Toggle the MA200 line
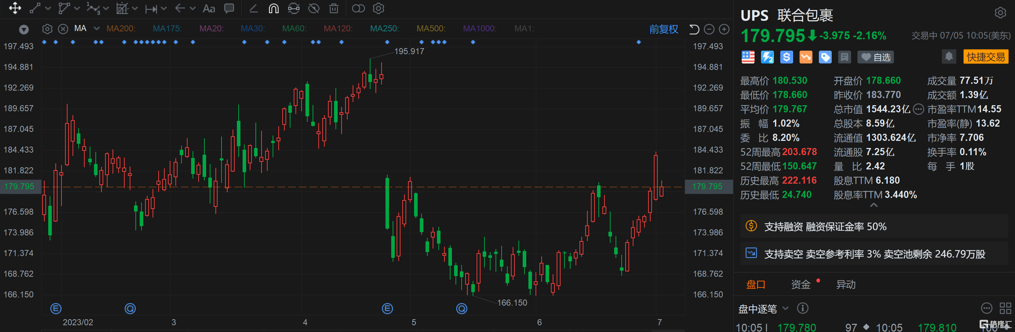This screenshot has height=332, width=1015. point(121,28)
